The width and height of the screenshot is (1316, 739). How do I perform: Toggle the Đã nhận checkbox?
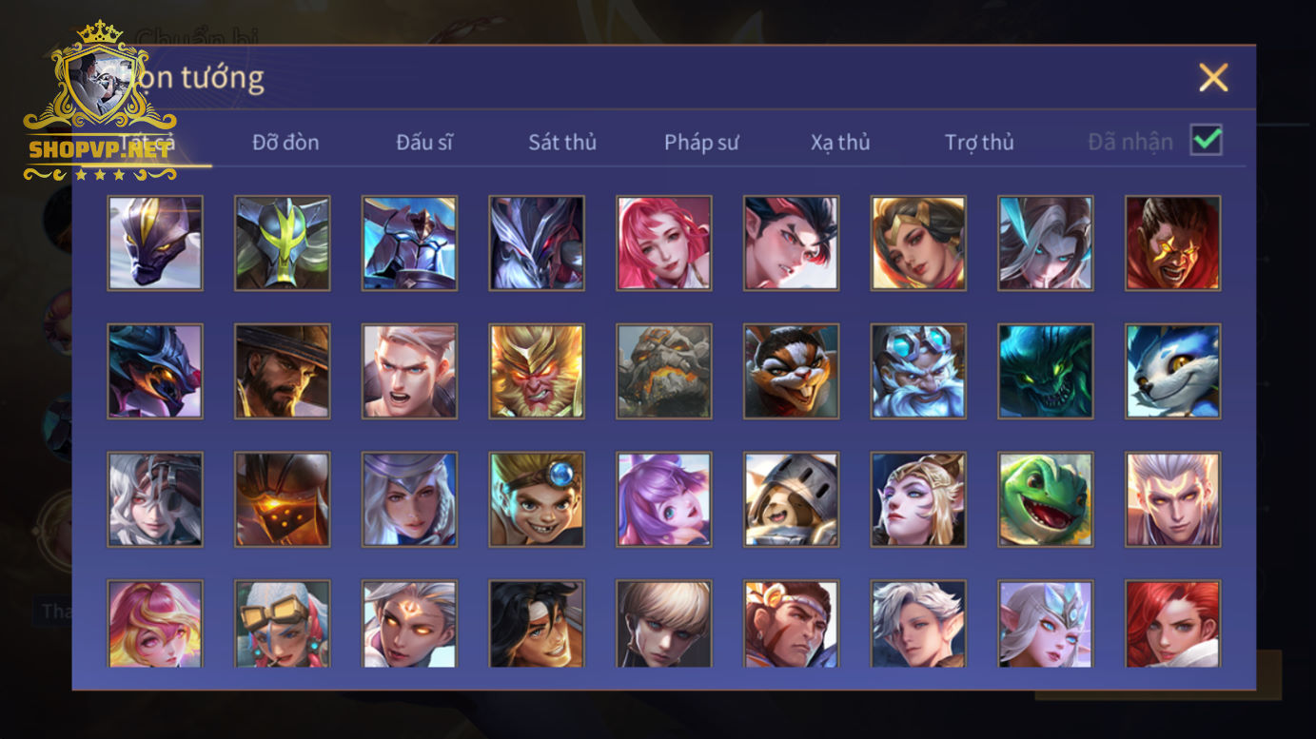pos(1207,141)
